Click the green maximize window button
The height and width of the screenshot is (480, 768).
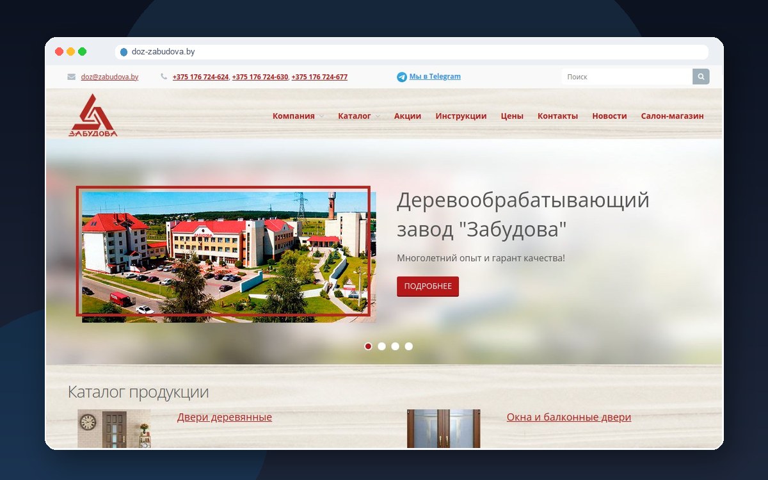[x=82, y=51]
